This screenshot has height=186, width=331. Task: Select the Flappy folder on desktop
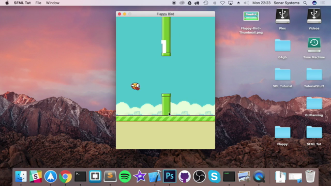pos(282,132)
